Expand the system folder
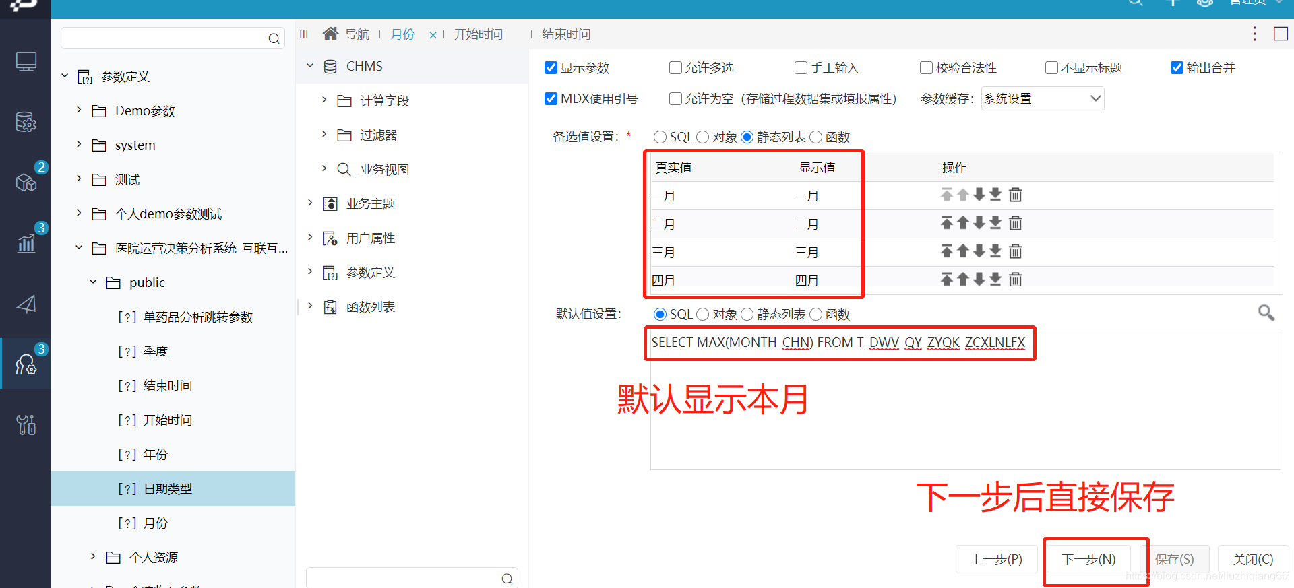 pyautogui.click(x=79, y=144)
